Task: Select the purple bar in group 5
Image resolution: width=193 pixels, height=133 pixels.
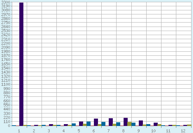Action: pos(81,124)
